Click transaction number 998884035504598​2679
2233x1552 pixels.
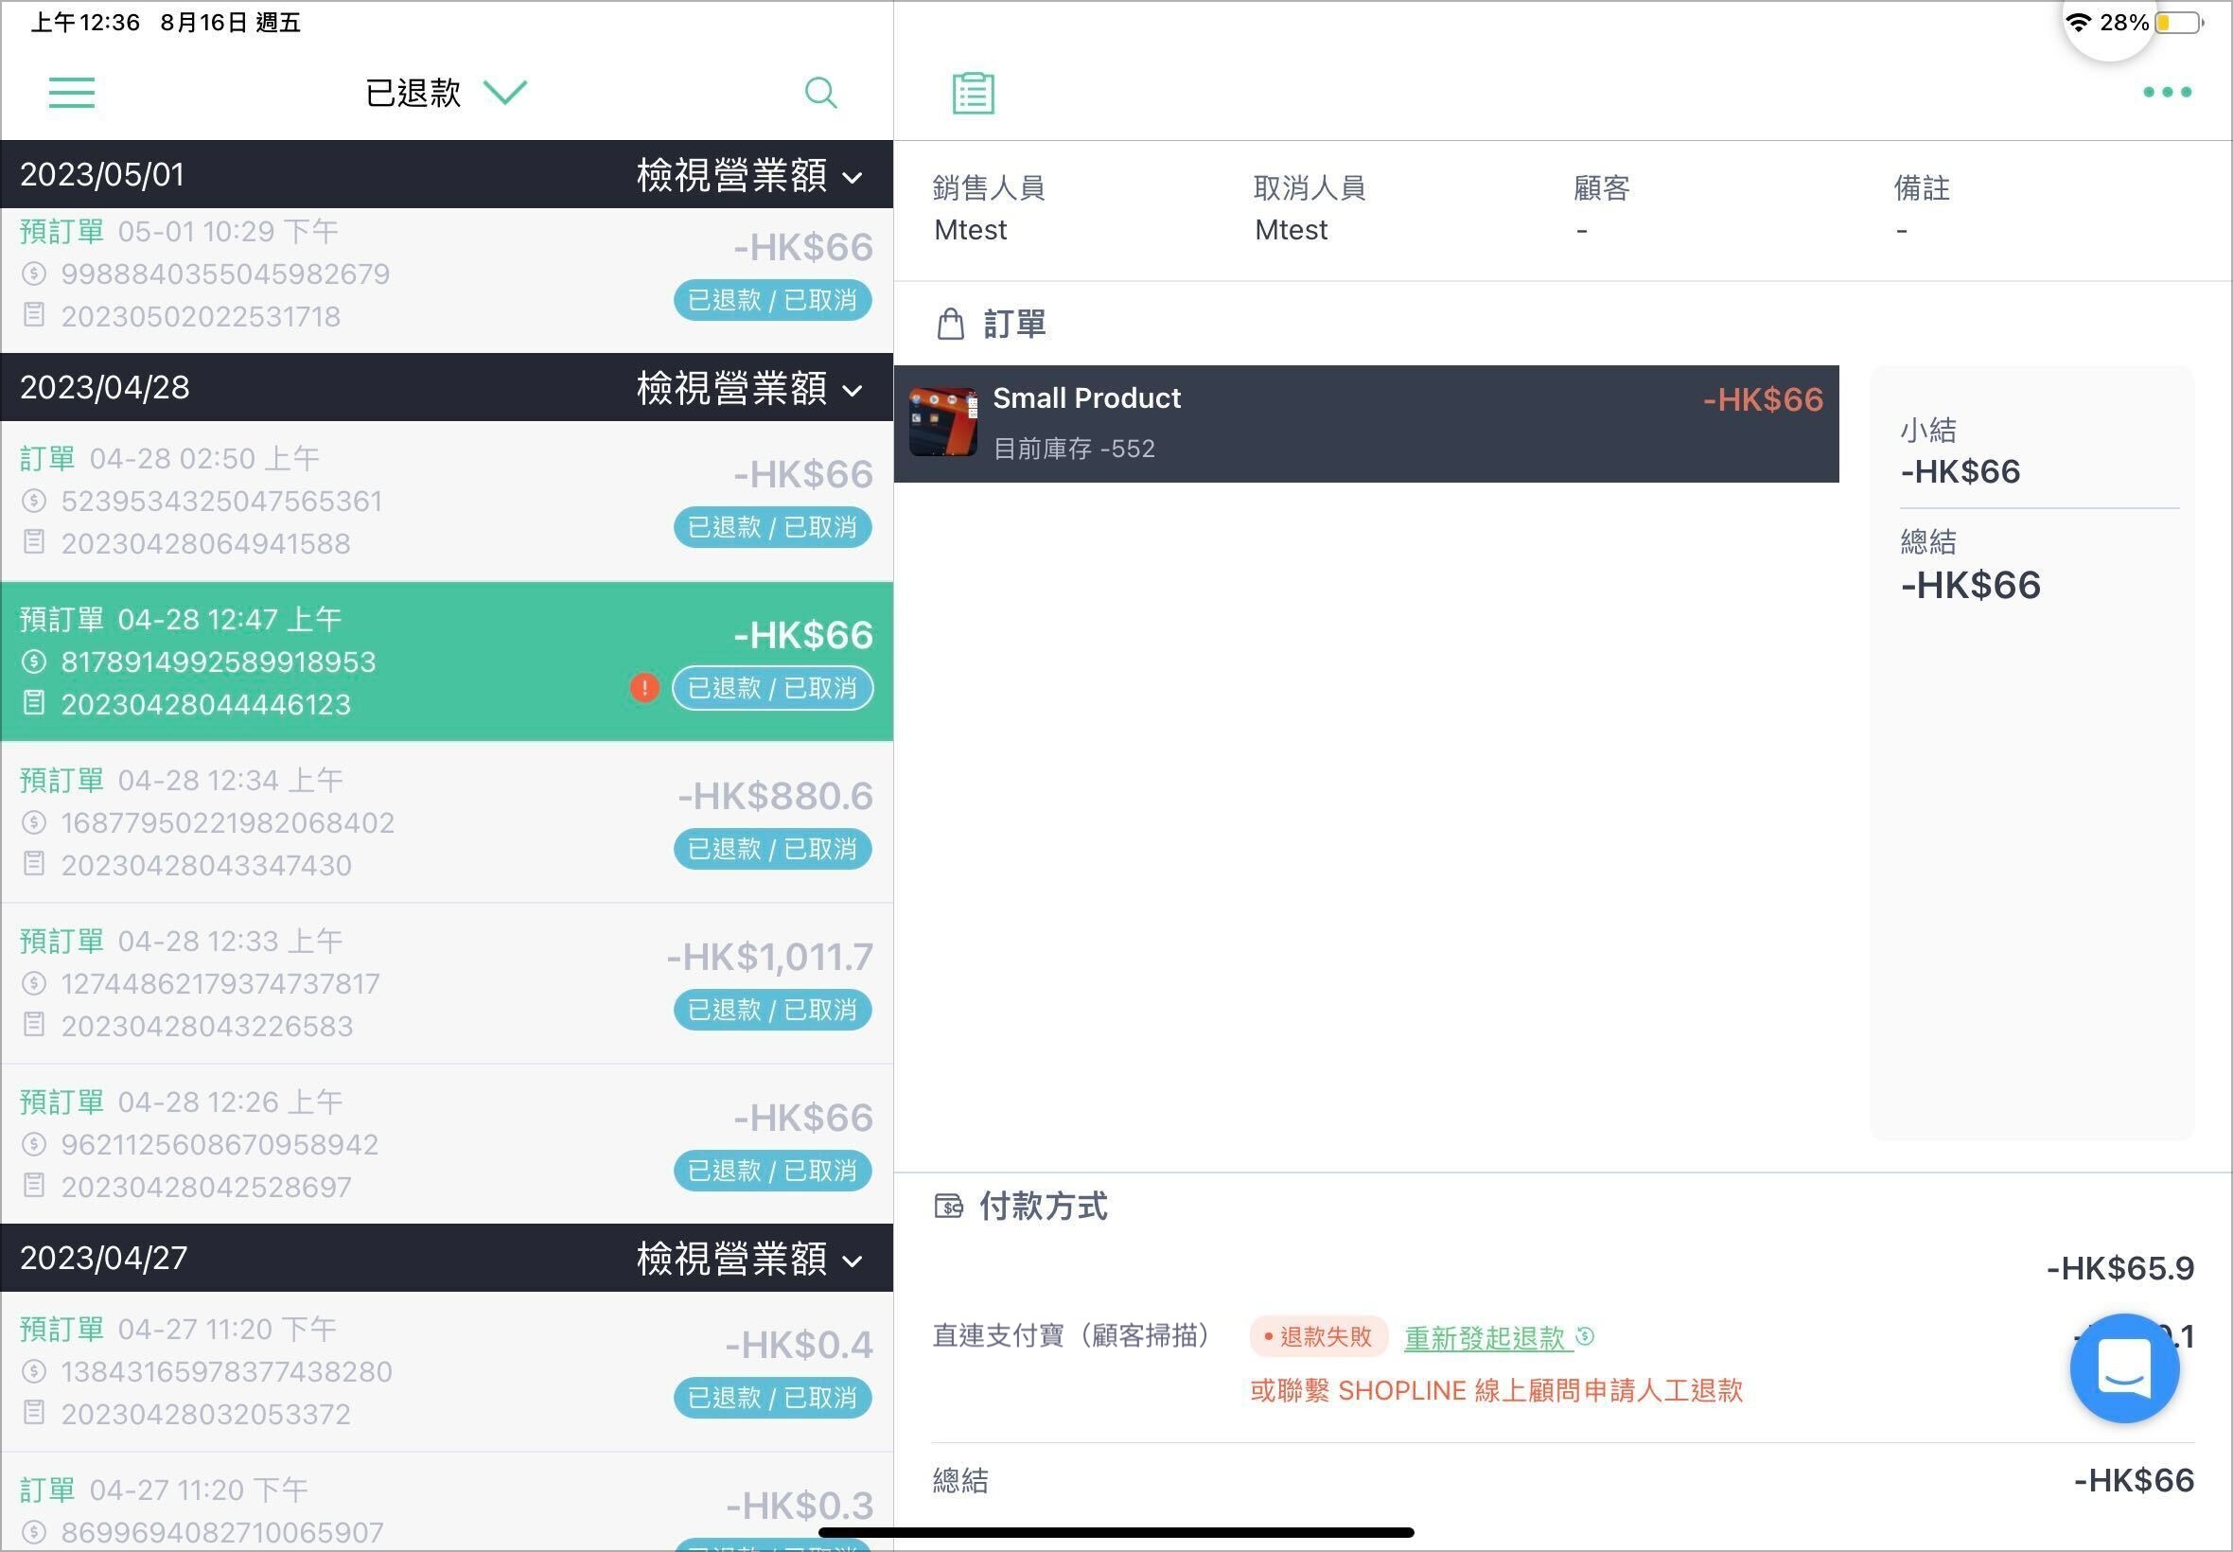(225, 274)
